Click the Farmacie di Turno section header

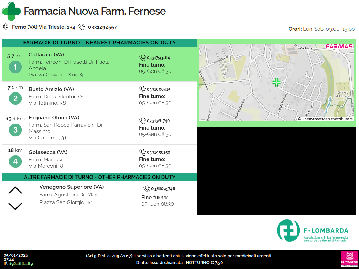pos(100,43)
